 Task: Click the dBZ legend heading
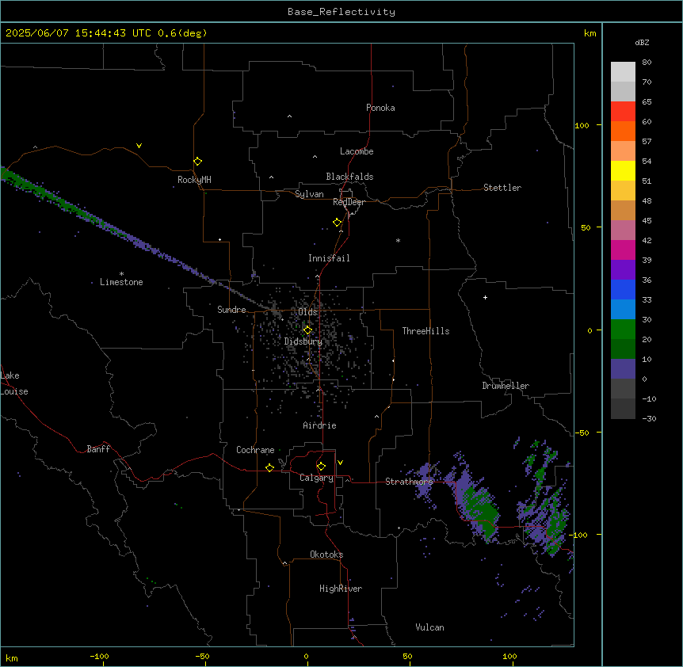pos(642,42)
